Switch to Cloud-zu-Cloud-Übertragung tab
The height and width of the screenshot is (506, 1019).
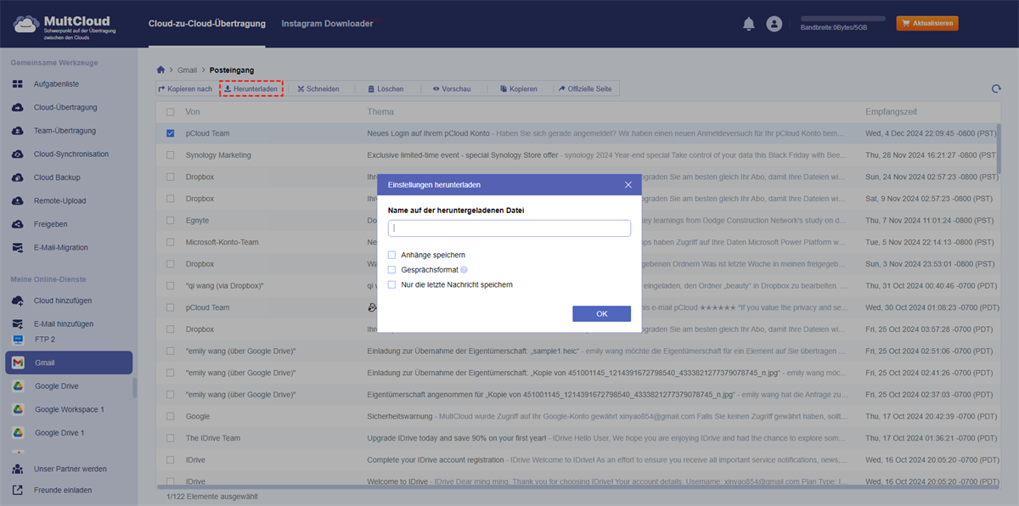(x=206, y=24)
